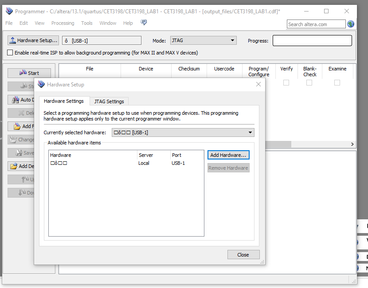Minimize the Programmer window

coord(306,11)
